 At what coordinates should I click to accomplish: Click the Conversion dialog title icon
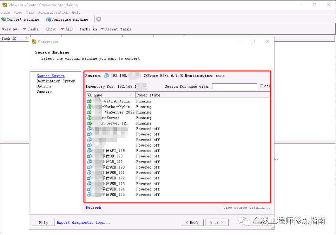[34, 42]
